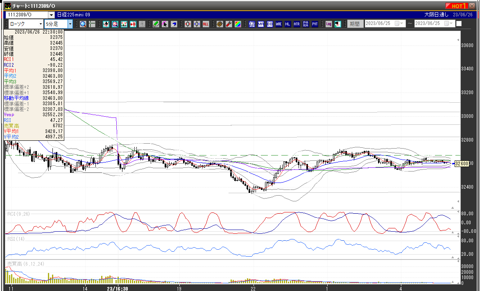Toggle the BB Bollinger Bands indicator
480x291 pixels.
tap(270, 24)
